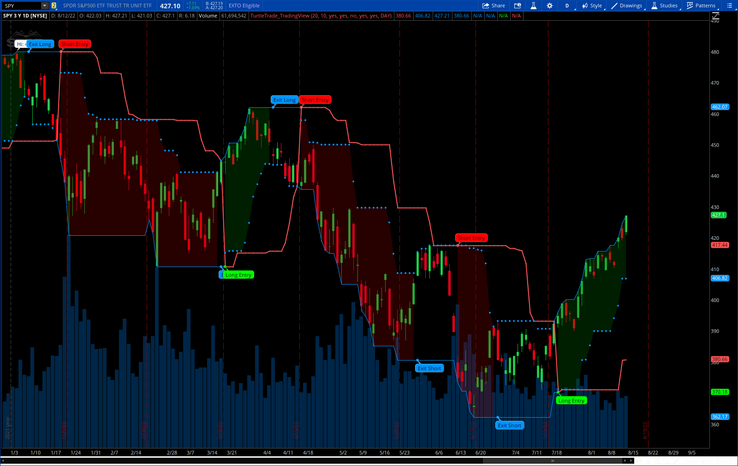Click the SPY symbol input field

pos(21,6)
